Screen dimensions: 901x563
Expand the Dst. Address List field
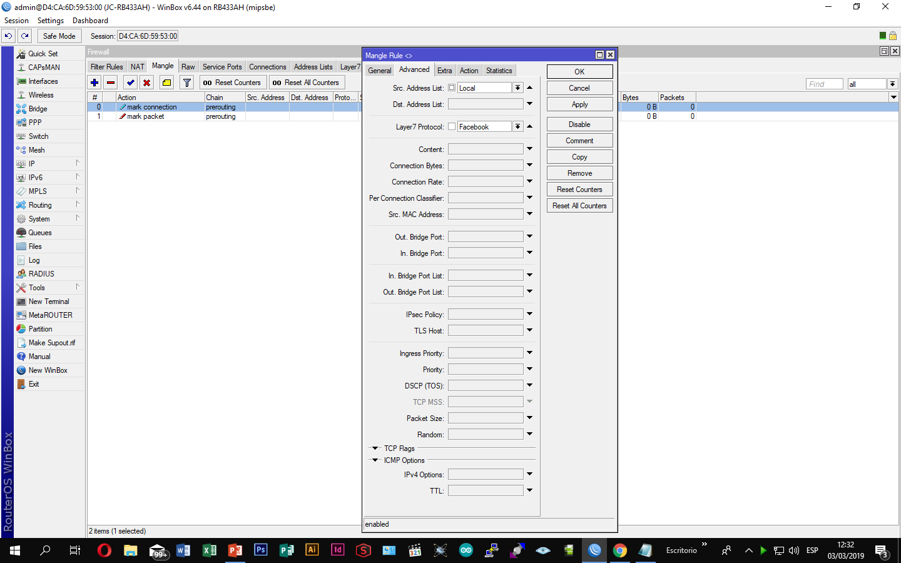point(529,104)
